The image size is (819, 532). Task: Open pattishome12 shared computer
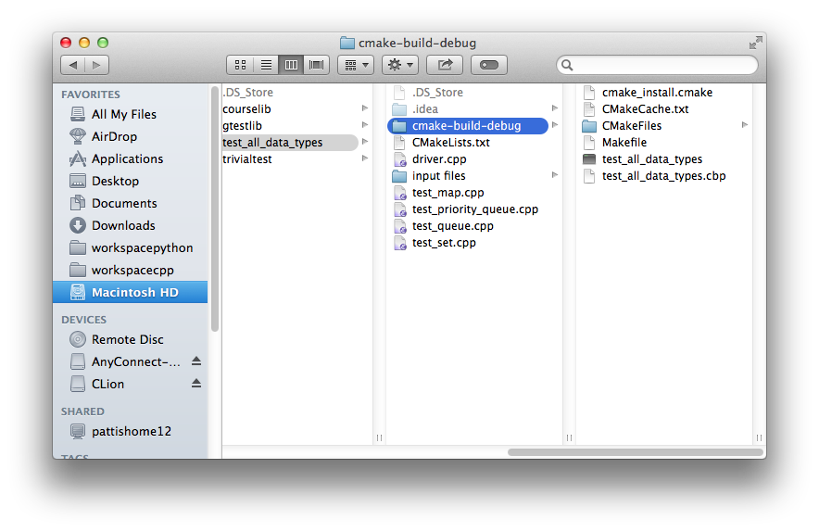coord(131,431)
